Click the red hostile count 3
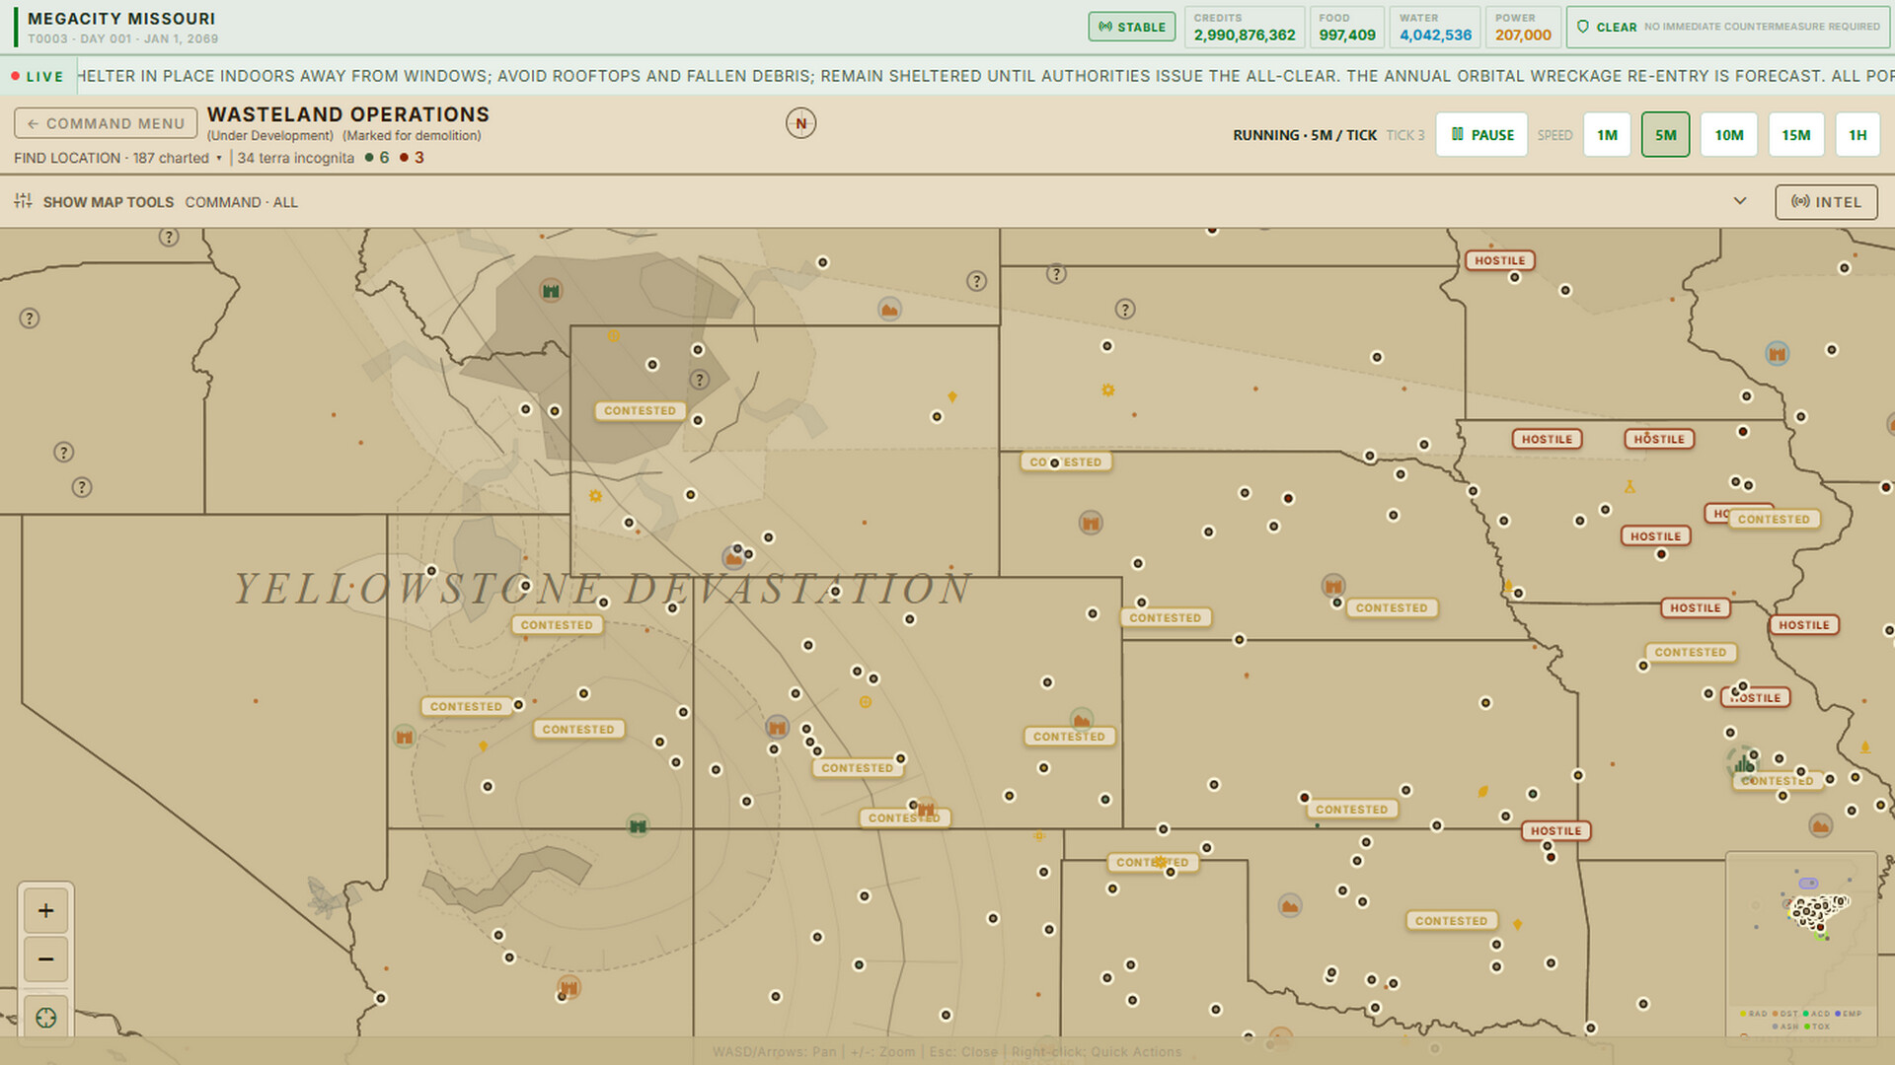1895x1065 pixels. click(x=413, y=158)
